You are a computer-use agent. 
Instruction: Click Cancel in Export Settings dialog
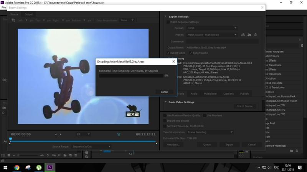[252, 144]
